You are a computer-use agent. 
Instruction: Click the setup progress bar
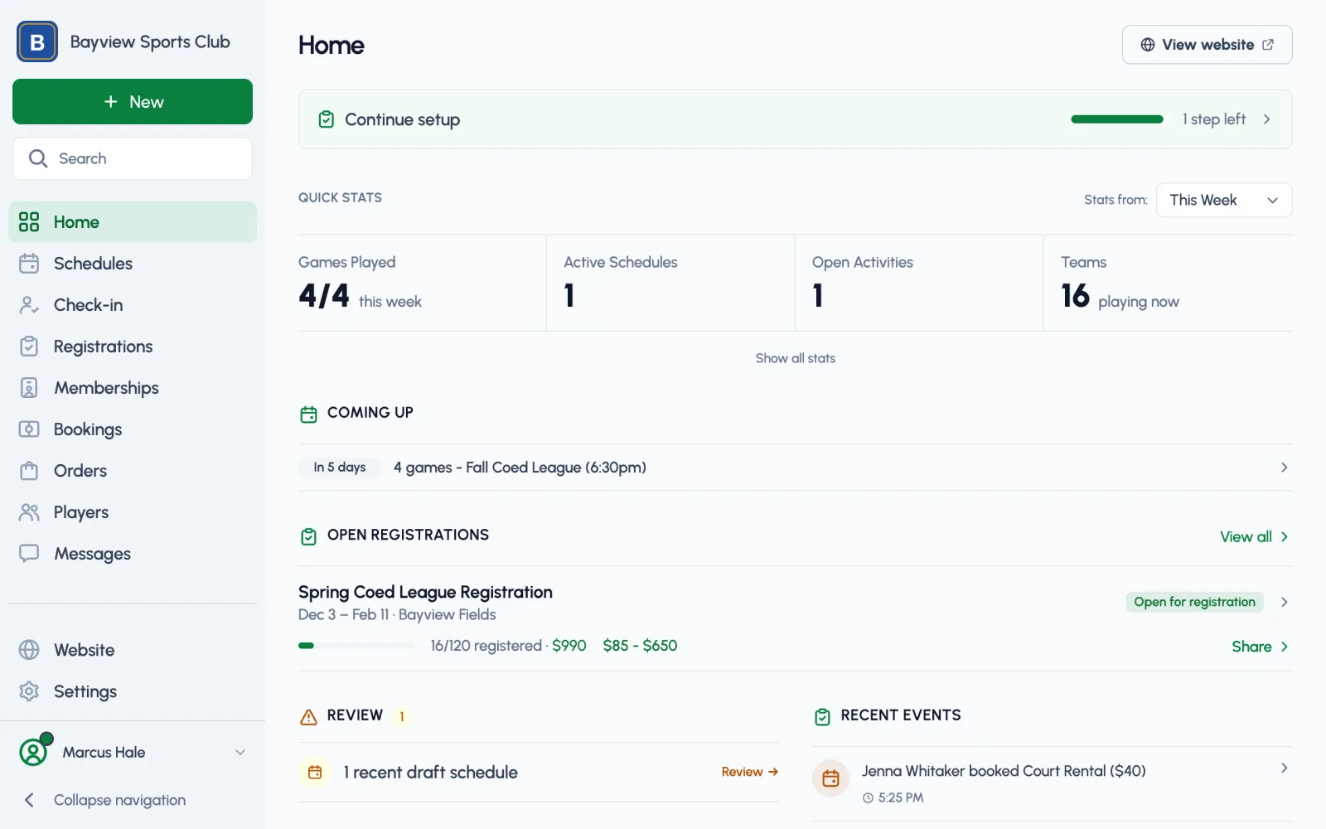click(x=1117, y=119)
